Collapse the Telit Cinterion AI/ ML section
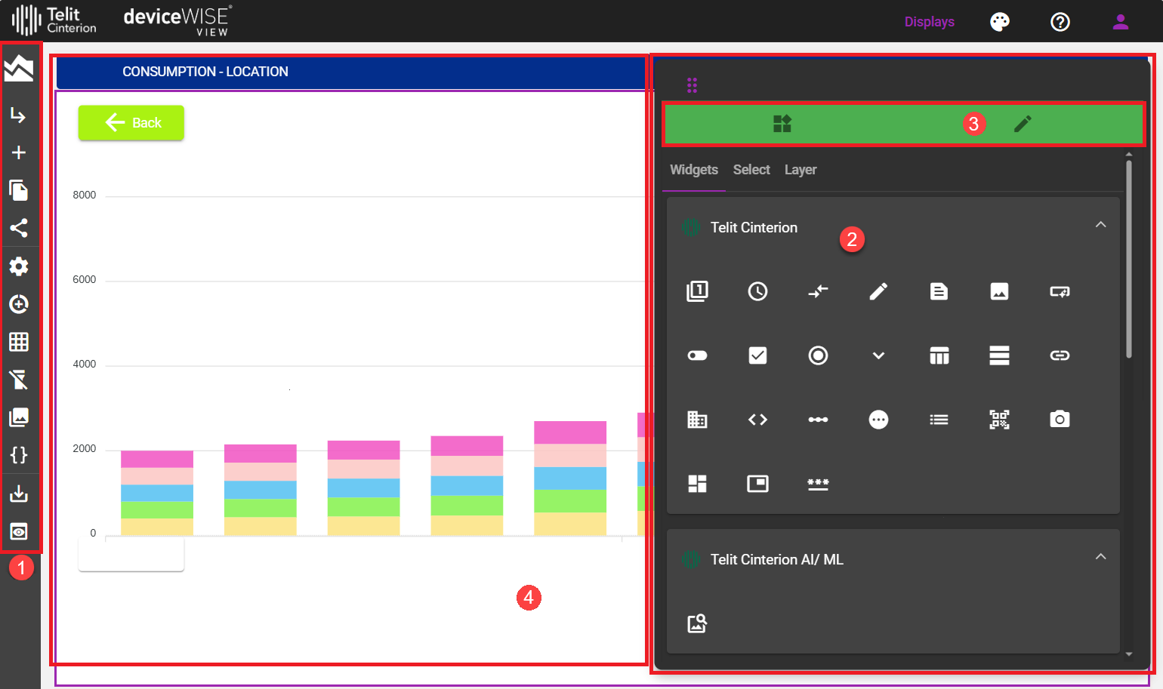 coord(1100,557)
